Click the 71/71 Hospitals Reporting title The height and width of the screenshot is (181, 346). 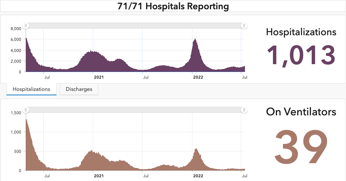tap(173, 6)
